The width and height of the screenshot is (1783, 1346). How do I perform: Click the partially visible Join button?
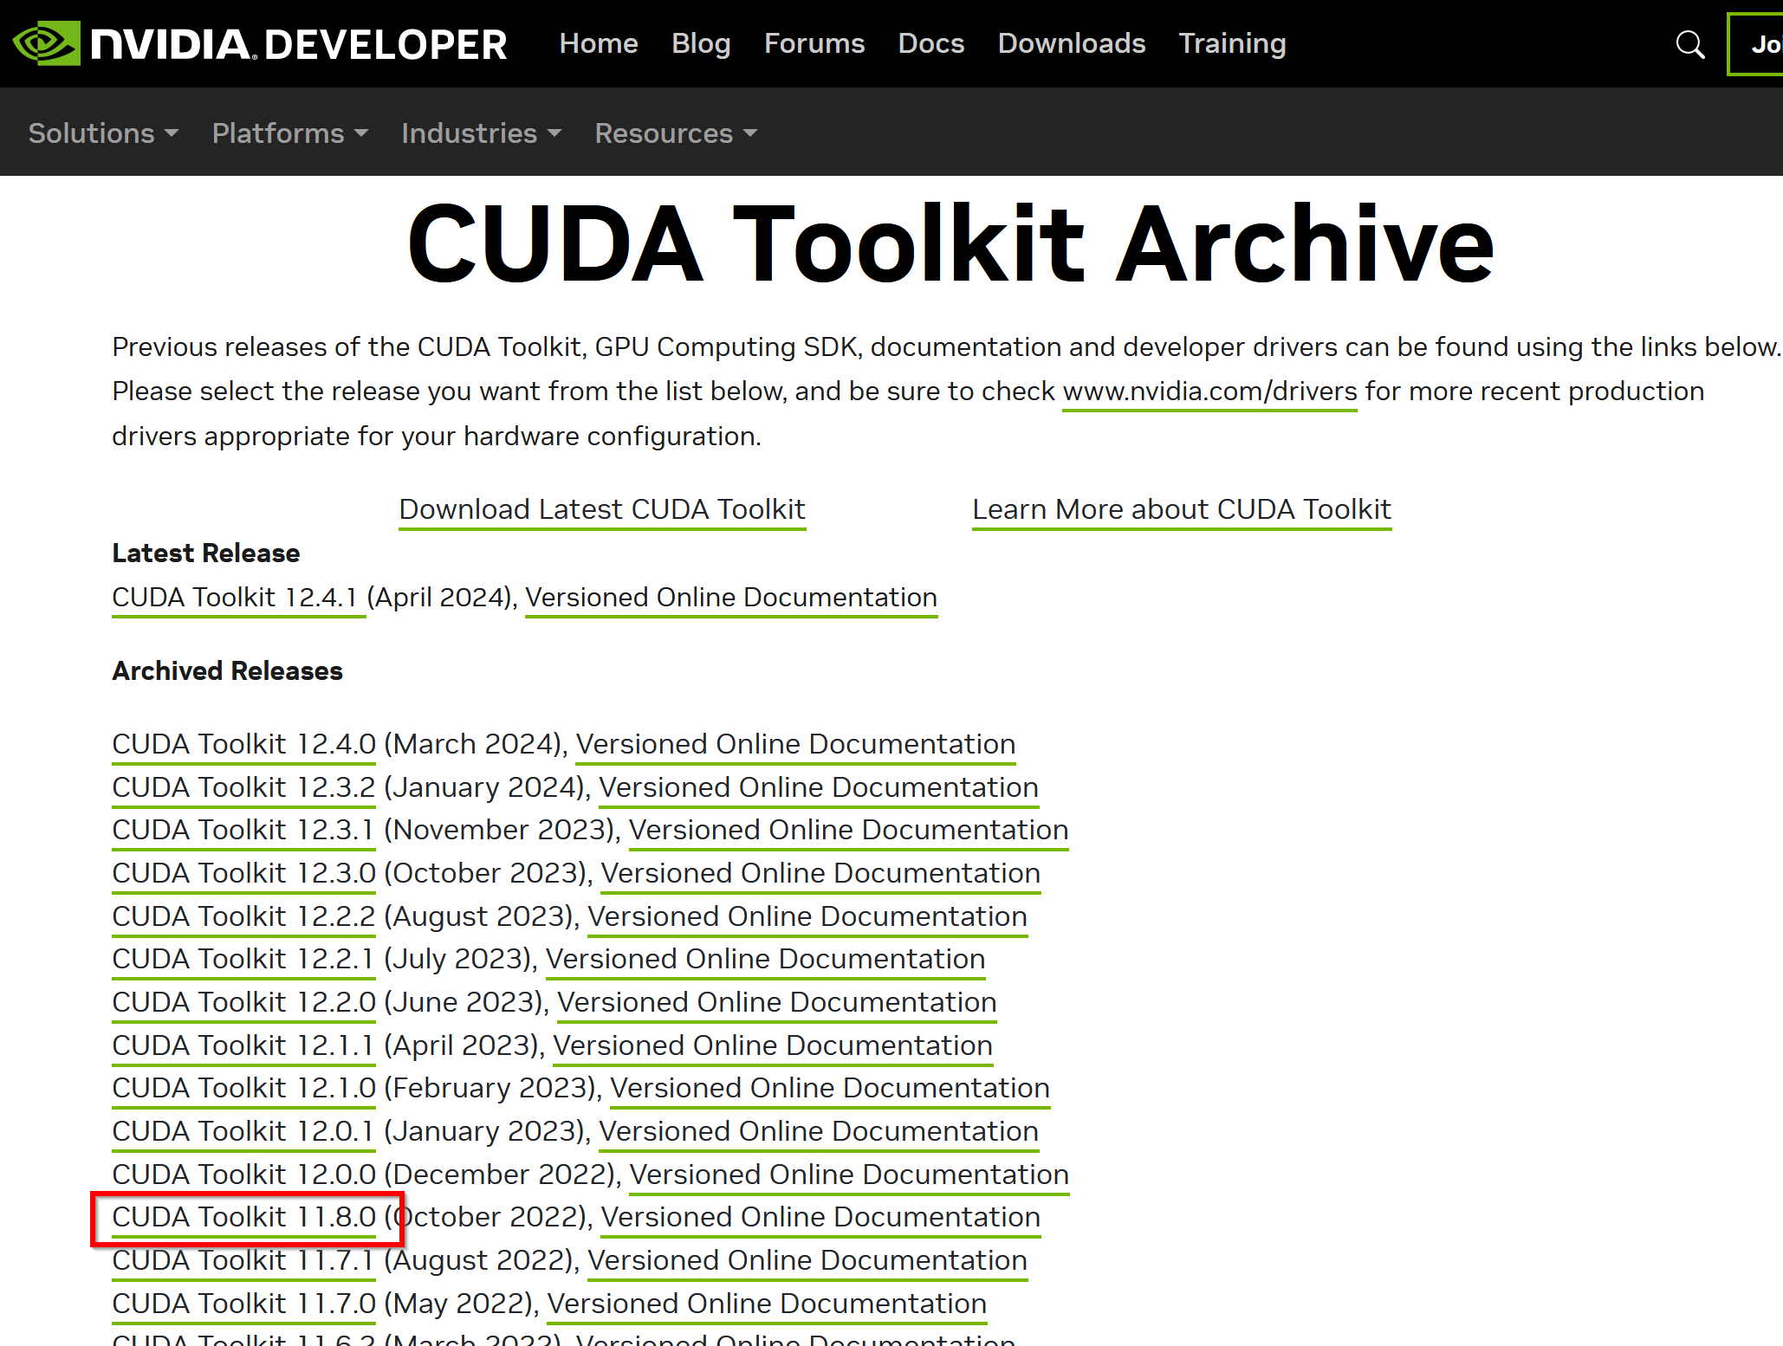point(1756,44)
